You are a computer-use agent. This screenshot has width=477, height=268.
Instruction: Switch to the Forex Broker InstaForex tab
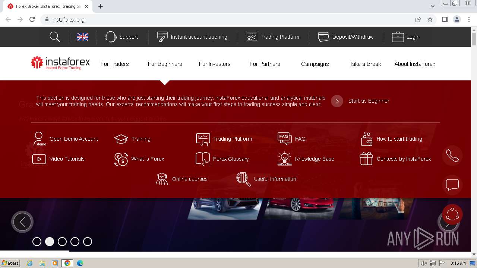click(x=48, y=6)
